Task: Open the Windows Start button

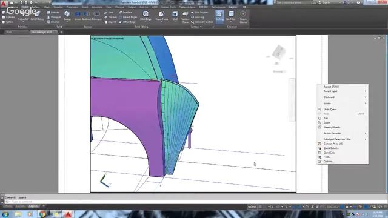Action: [x=5, y=214]
